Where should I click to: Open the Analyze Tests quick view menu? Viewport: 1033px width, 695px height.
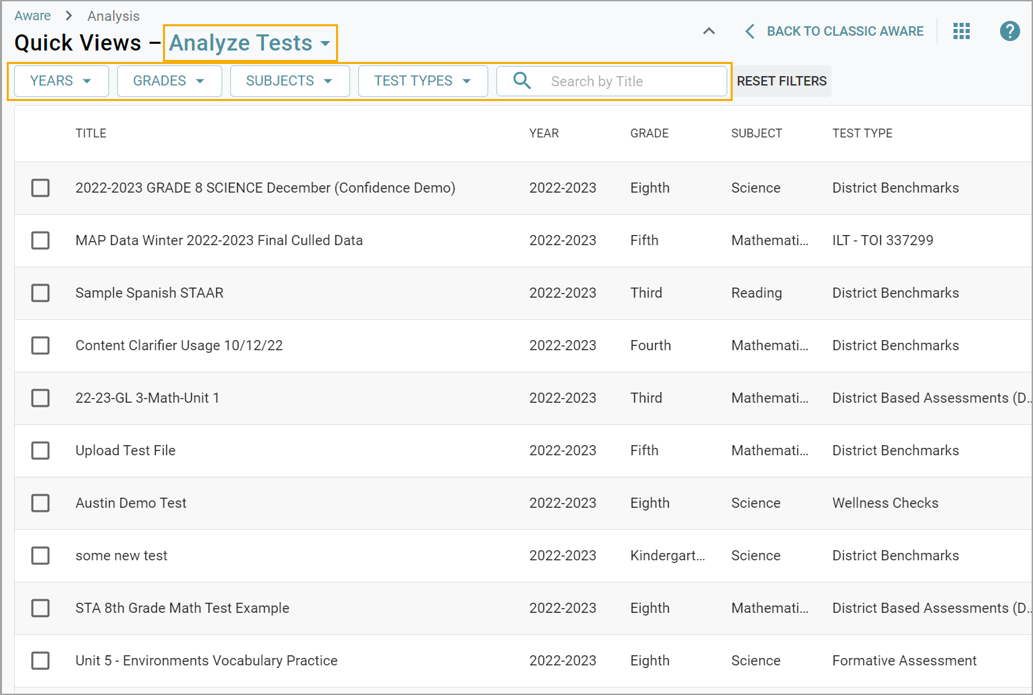pos(250,43)
